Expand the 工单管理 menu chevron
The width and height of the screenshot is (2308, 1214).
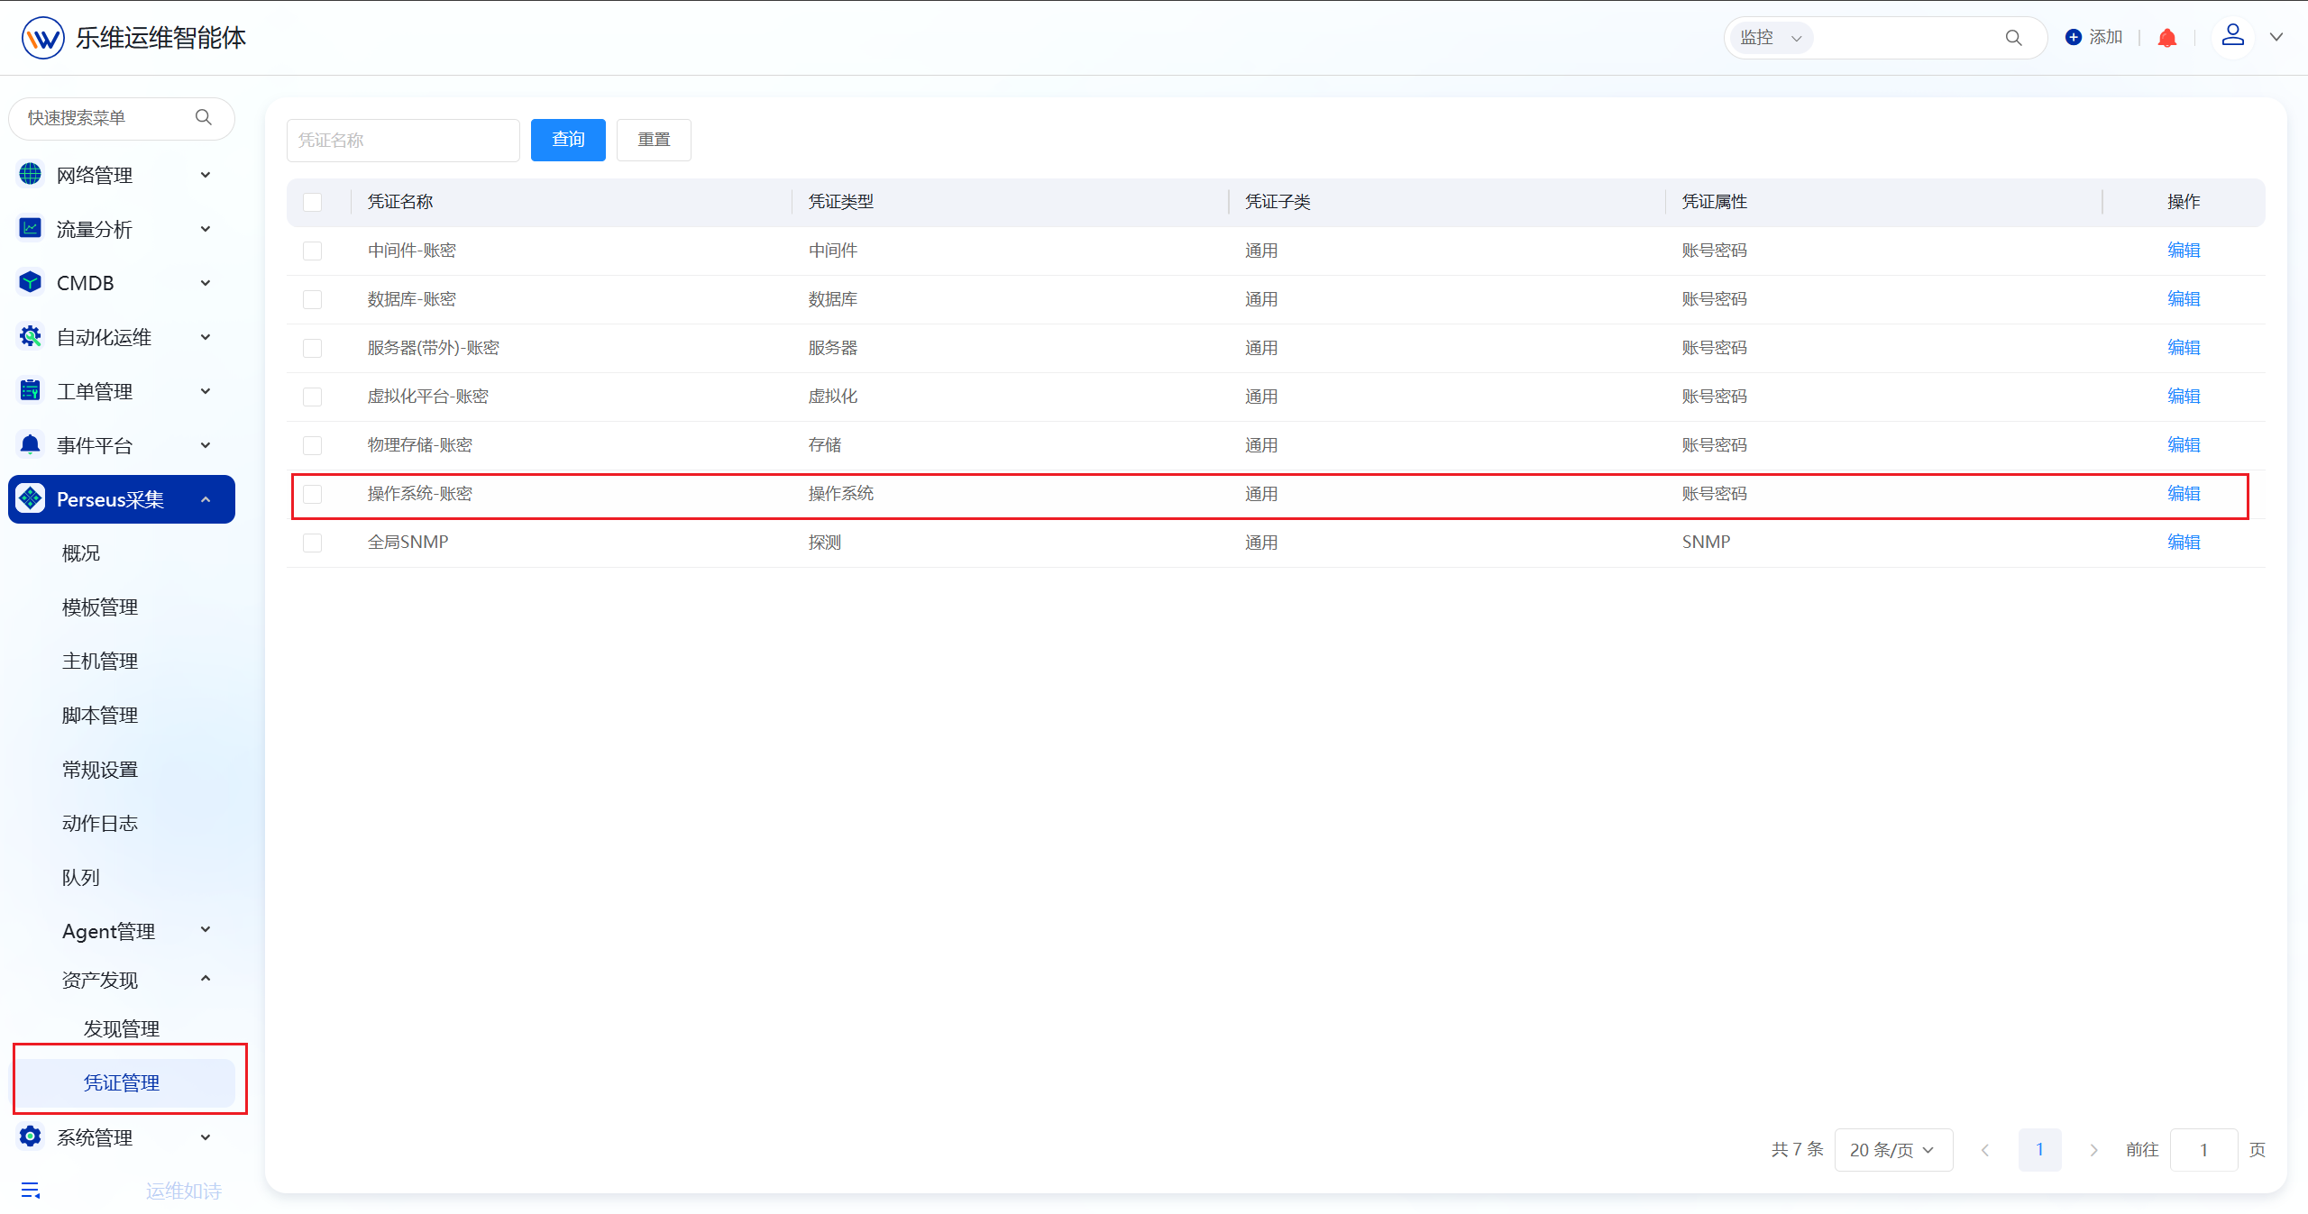coord(206,391)
